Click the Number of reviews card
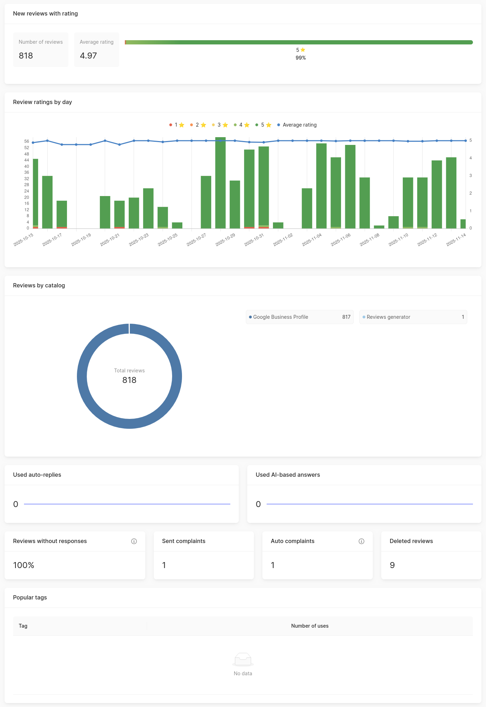Viewport: 486px width, 707px height. click(41, 49)
